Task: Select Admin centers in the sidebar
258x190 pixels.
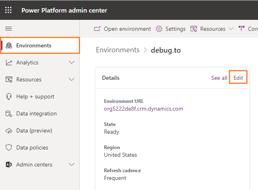Action: click(40, 164)
